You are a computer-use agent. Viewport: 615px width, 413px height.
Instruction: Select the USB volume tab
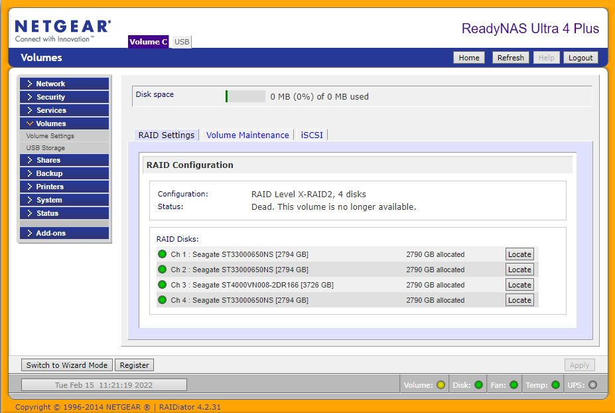[182, 42]
